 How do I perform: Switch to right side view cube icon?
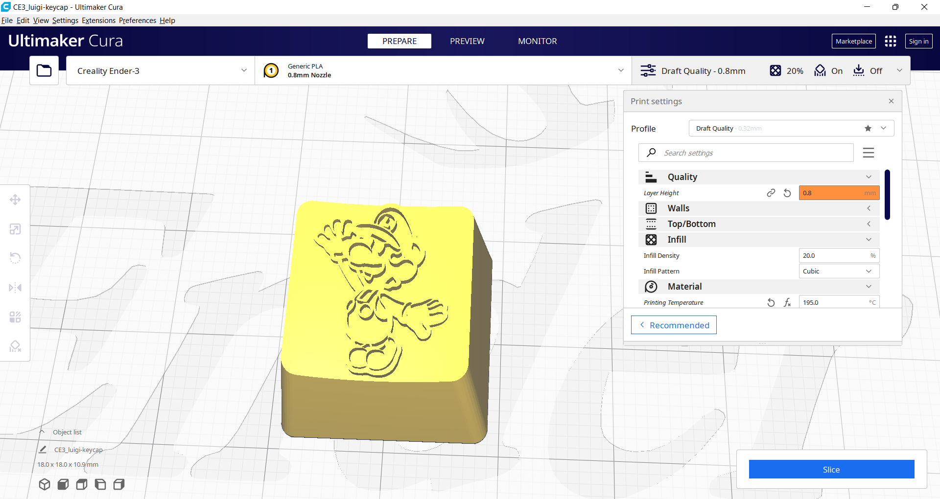[119, 484]
